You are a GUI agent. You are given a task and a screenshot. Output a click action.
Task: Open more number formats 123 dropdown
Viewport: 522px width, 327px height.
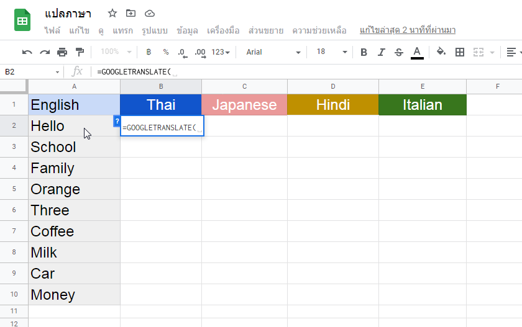(221, 52)
